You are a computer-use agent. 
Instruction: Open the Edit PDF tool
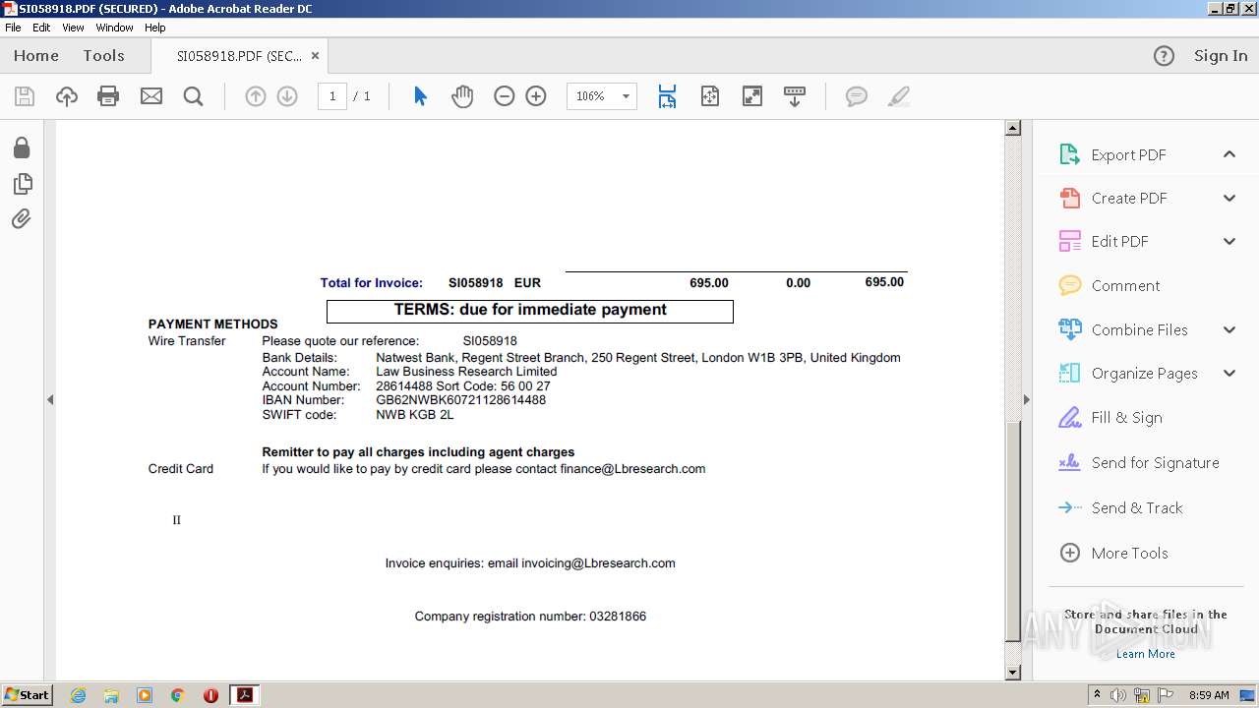tap(1103, 241)
